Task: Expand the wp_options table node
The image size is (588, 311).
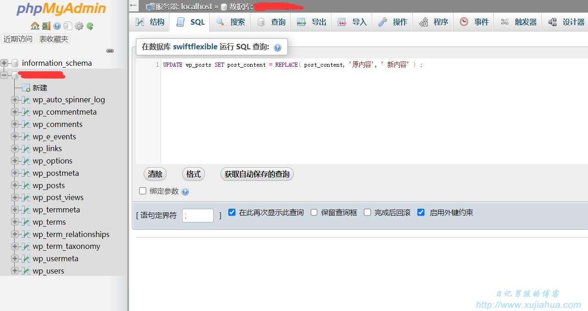Action: pos(15,161)
